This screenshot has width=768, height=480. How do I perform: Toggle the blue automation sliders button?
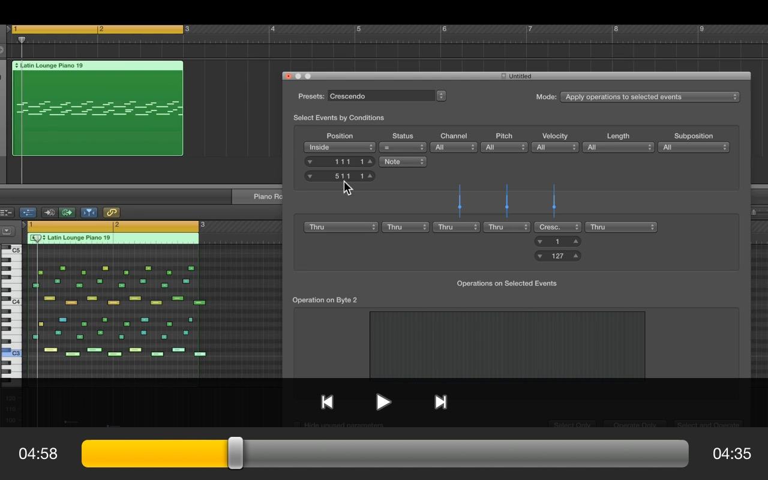click(x=28, y=212)
